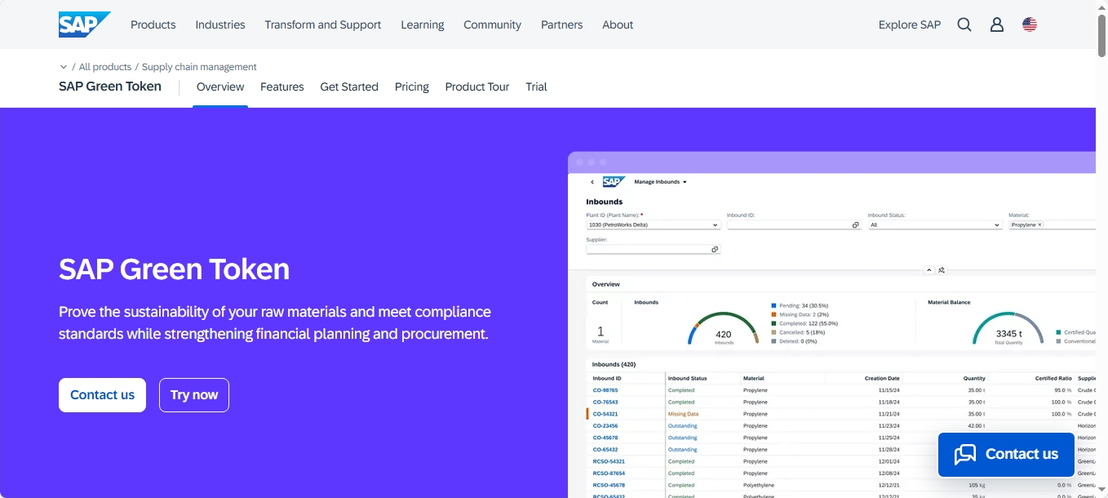This screenshot has width=1108, height=498.
Task: Click the SAP Green Token product title
Action: click(x=110, y=87)
